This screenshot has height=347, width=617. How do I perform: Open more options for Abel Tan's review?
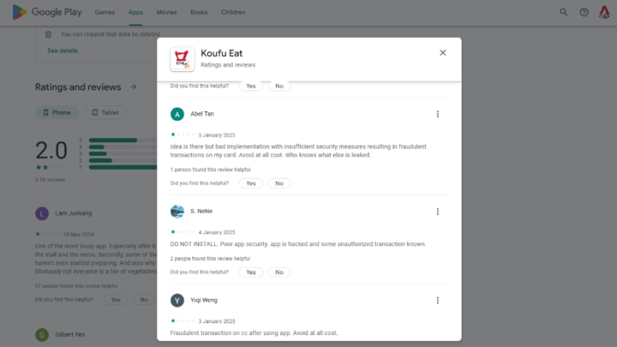438,114
